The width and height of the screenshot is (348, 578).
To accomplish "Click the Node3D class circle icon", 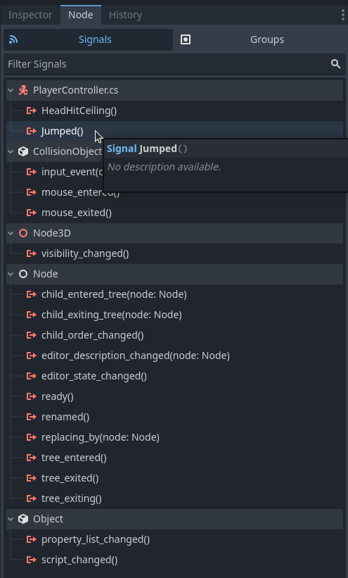I will [x=23, y=233].
